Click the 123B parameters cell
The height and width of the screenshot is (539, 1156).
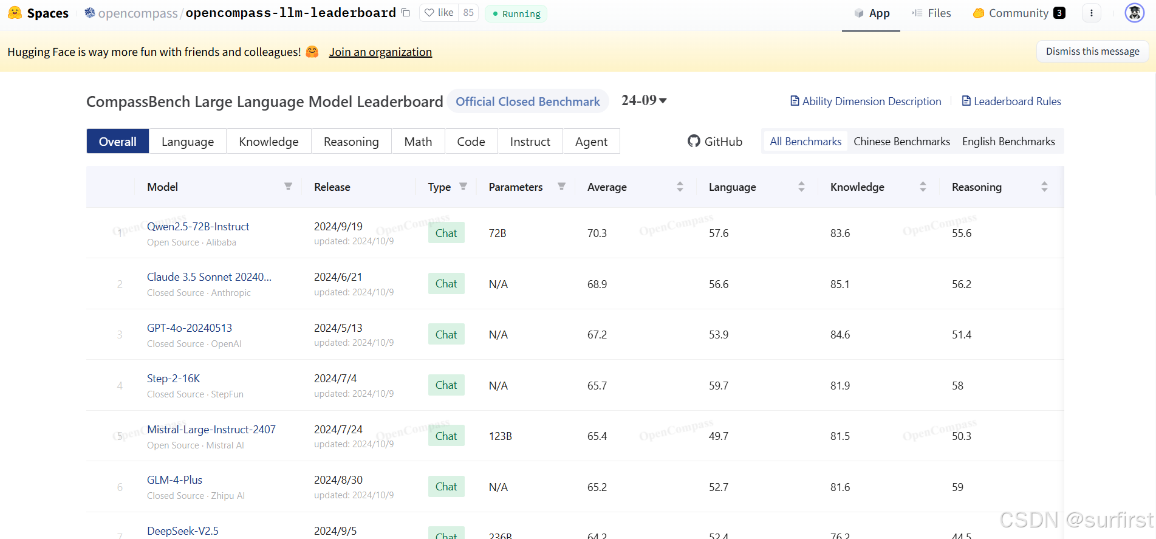click(x=501, y=436)
